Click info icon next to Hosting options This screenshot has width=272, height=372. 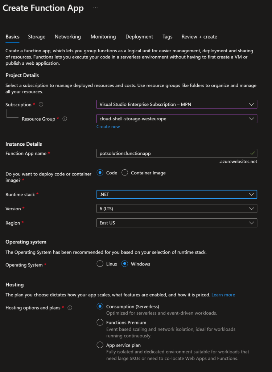(70, 308)
